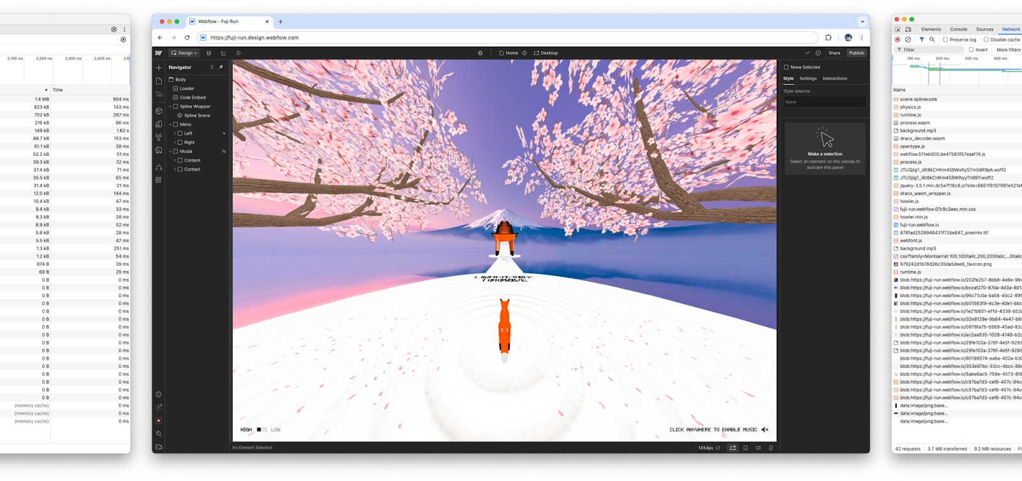1022x481 pixels.
Task: Open a new browser tab with plus
Action: coord(280,21)
